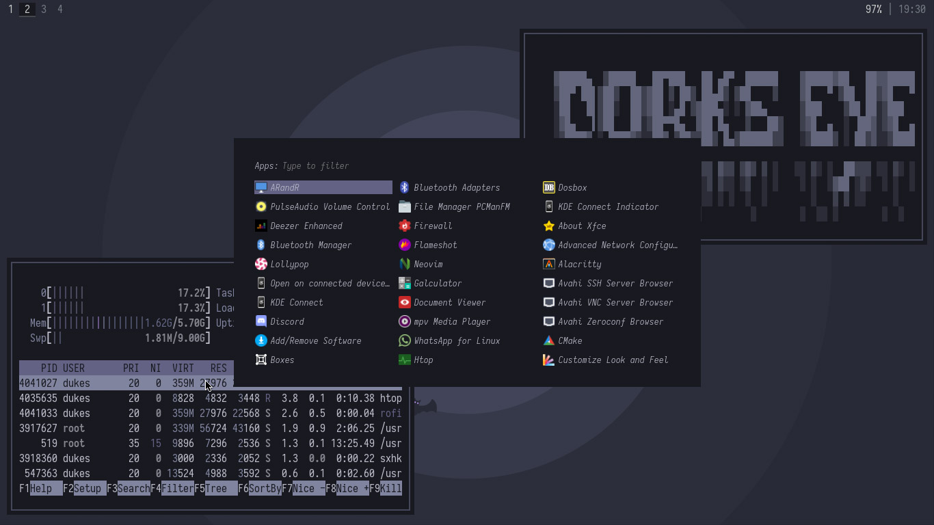Launch Avahi SSH Server Browser entry

coord(611,283)
